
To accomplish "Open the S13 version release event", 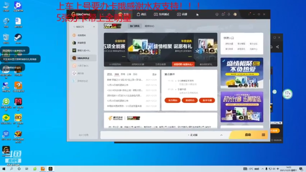I will pos(186,81).
